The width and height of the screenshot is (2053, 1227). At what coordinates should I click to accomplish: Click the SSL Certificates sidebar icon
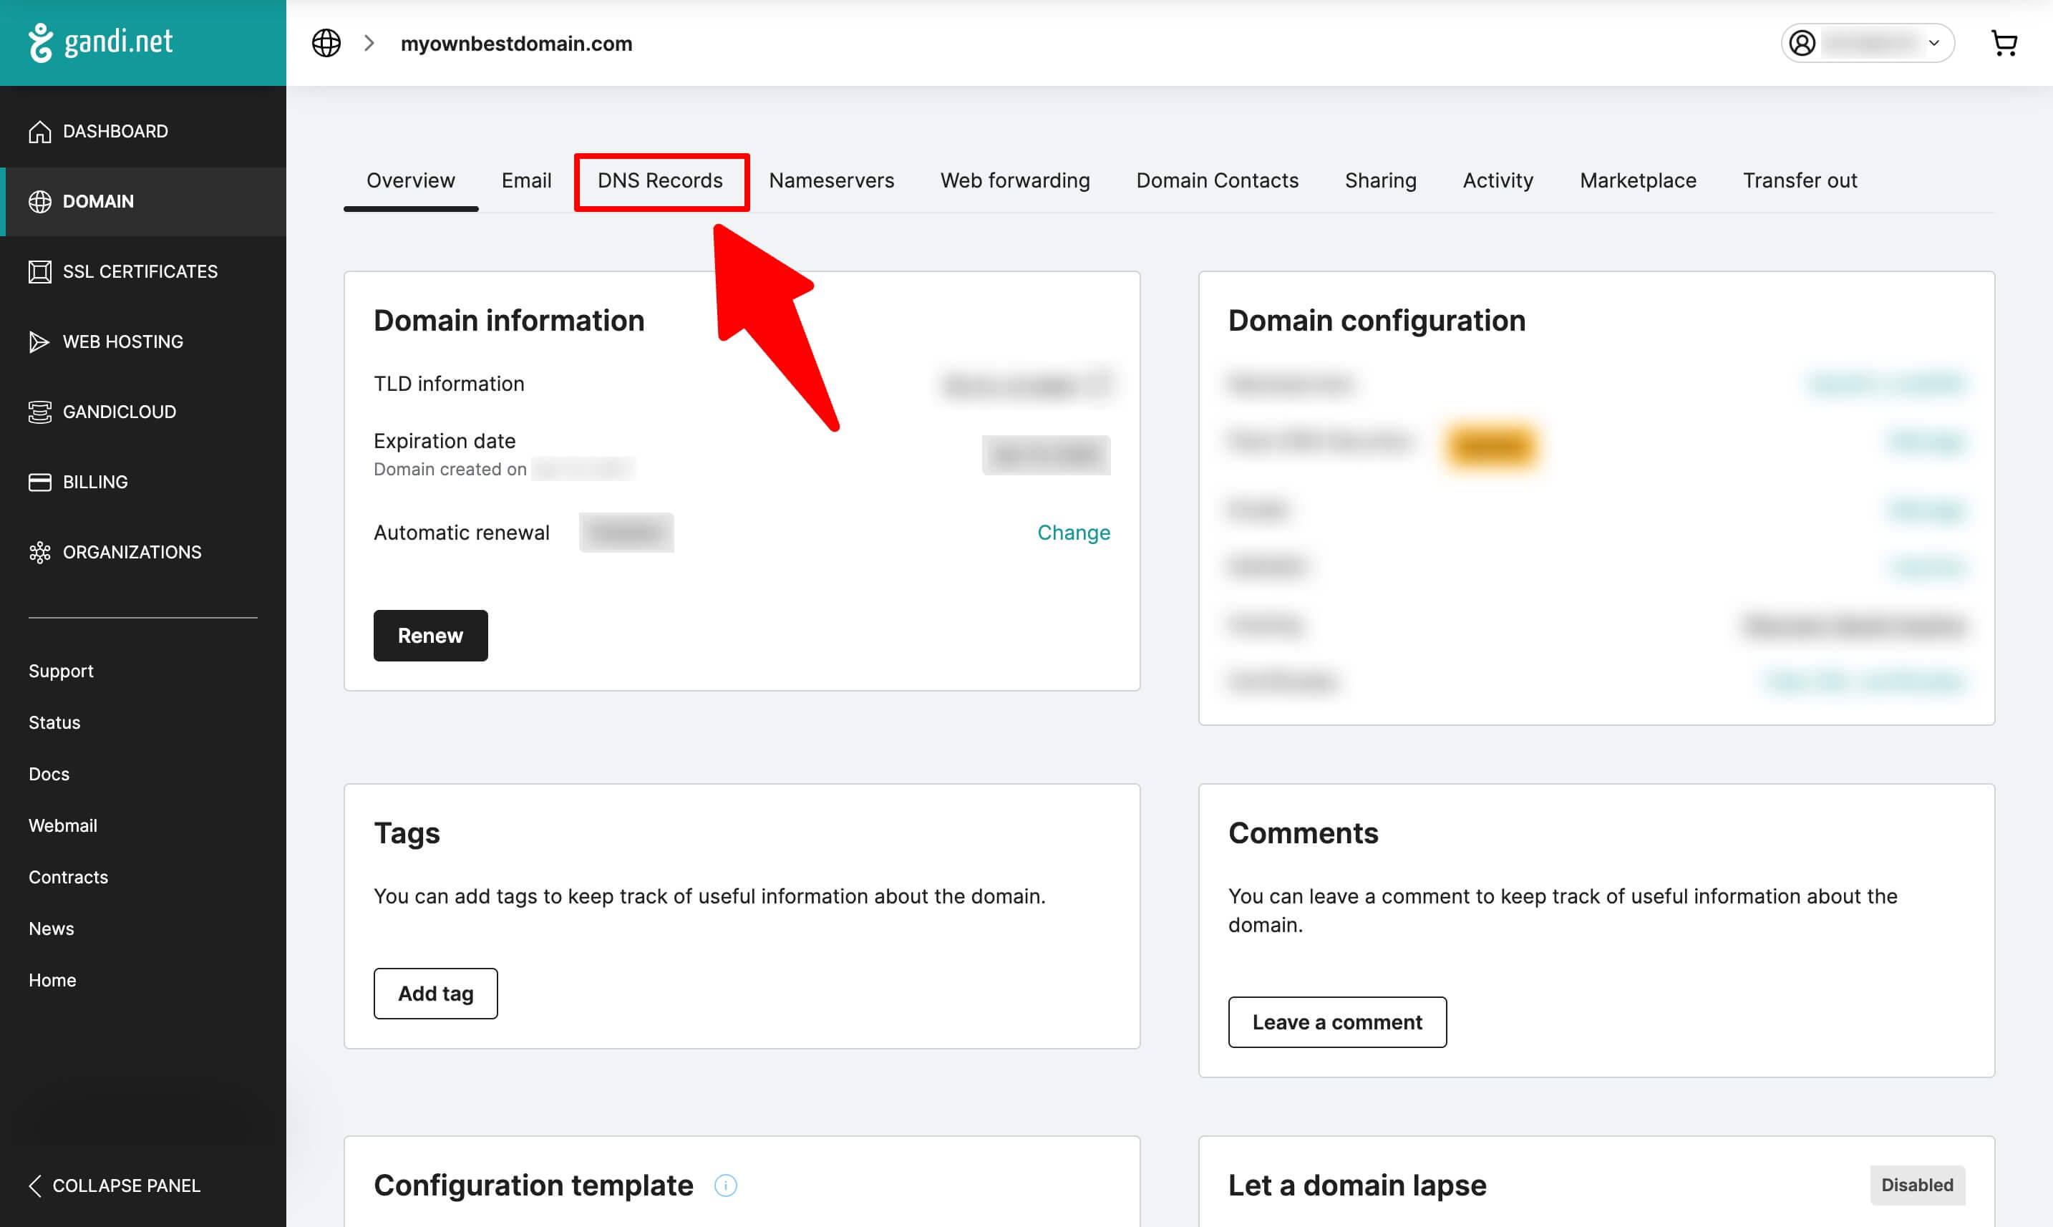39,272
